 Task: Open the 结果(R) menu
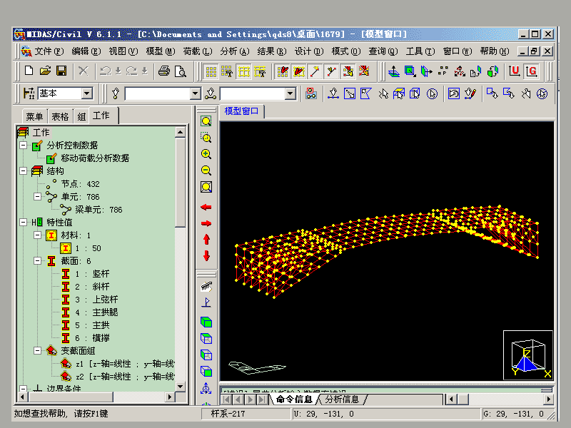click(x=272, y=51)
